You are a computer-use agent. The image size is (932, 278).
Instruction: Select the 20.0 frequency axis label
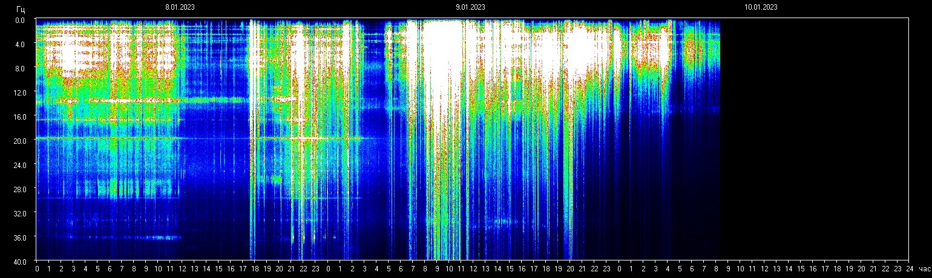coord(19,141)
